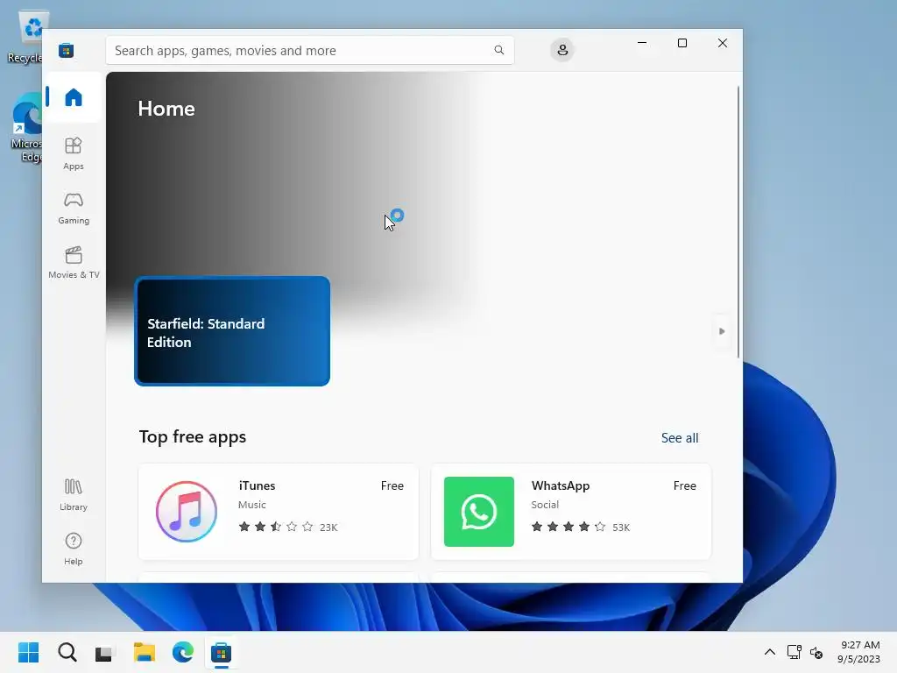Close the Microsoft Store window
Image resolution: width=897 pixels, height=673 pixels.
point(723,43)
